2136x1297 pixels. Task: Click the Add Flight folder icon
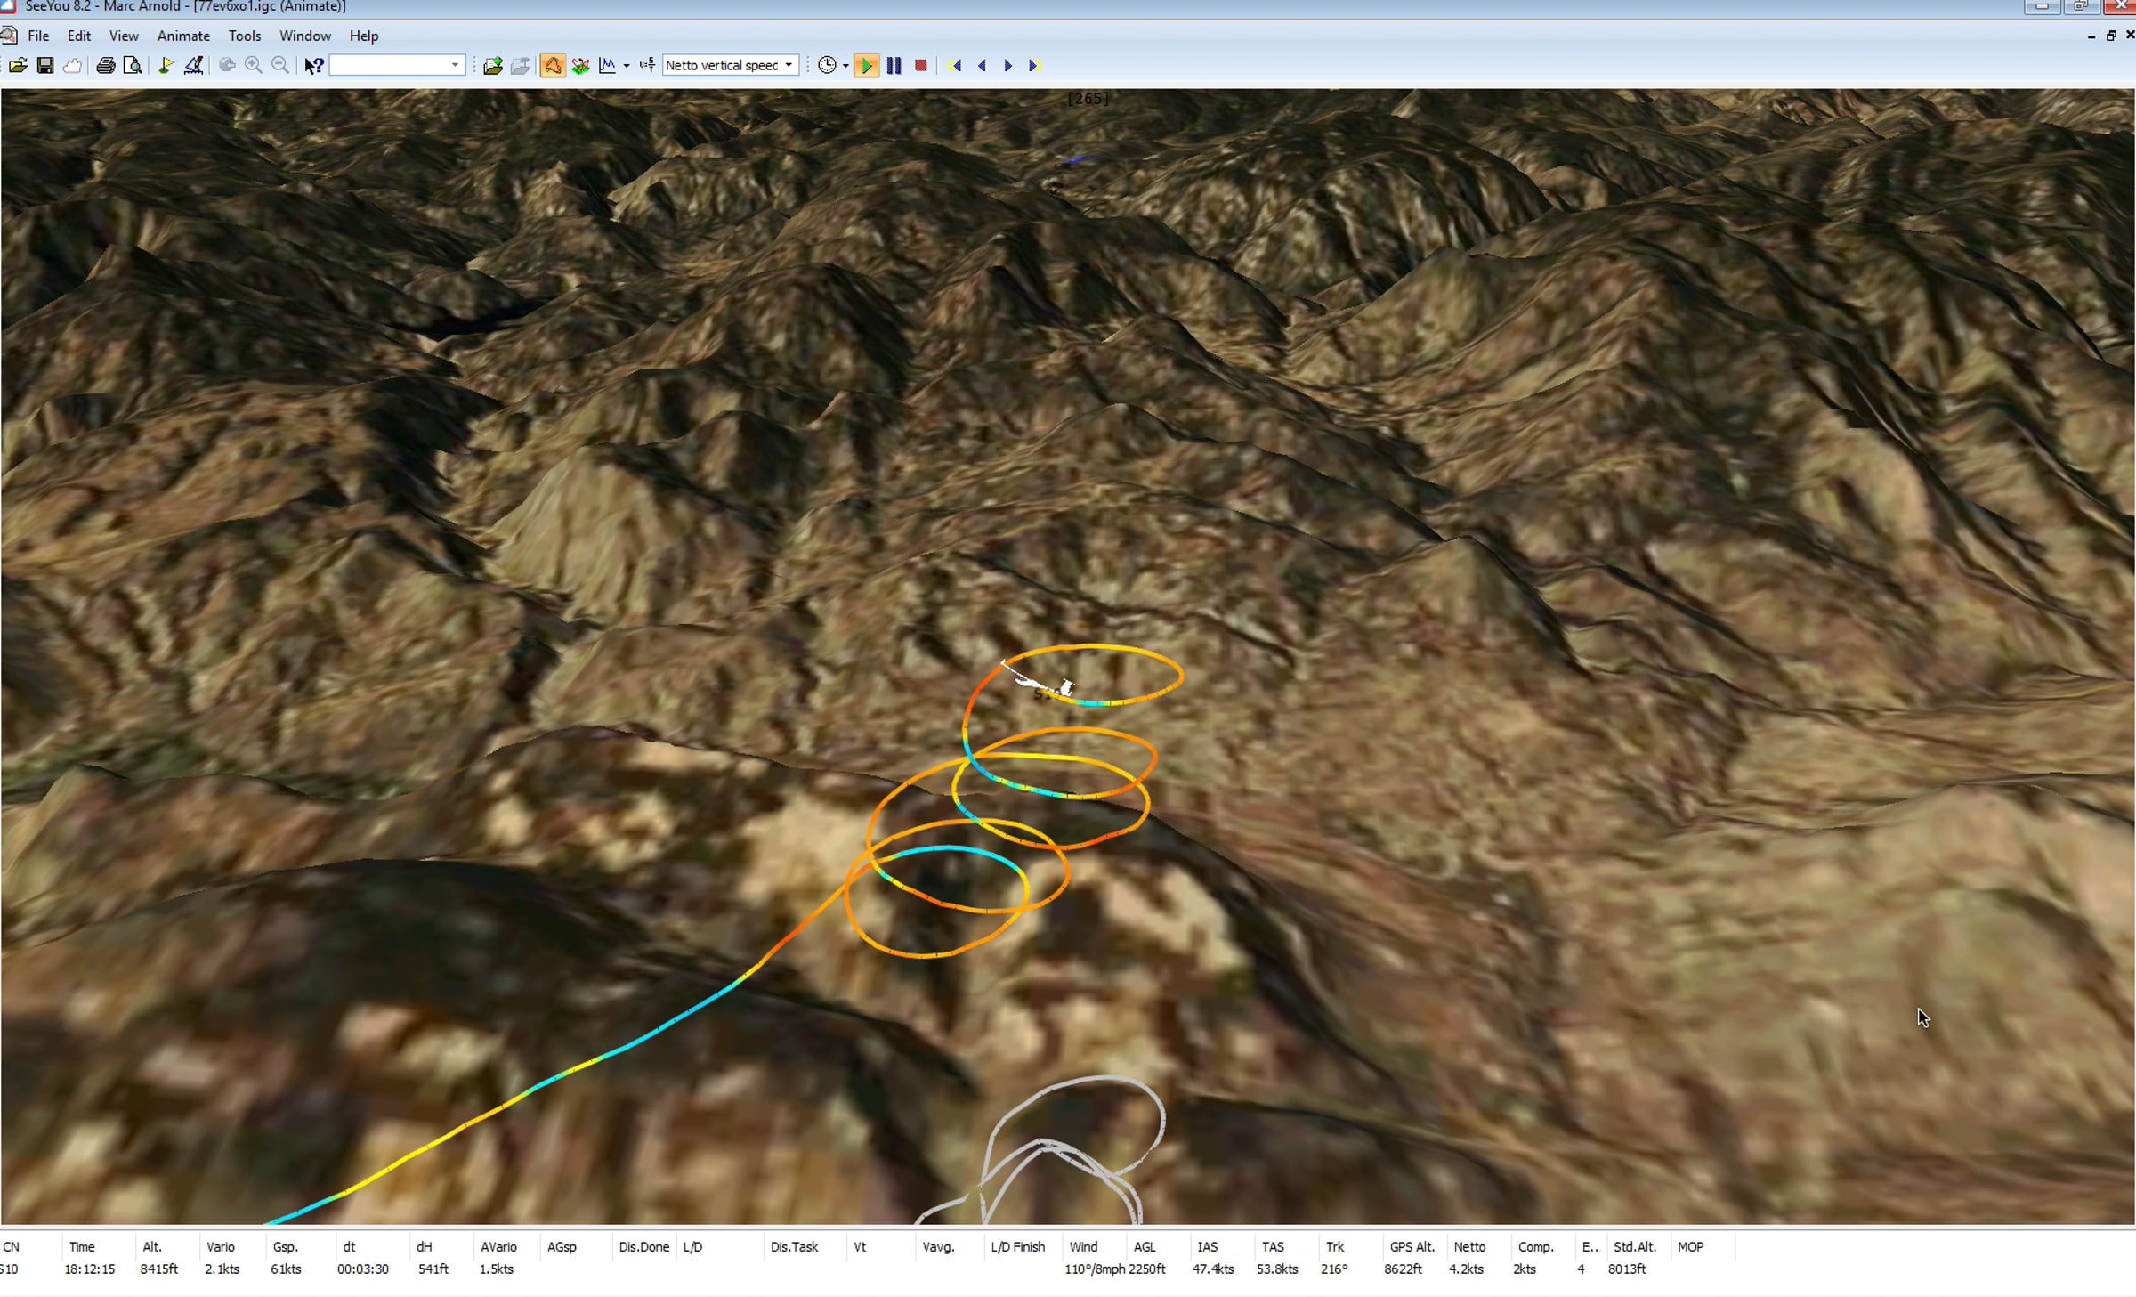click(493, 65)
